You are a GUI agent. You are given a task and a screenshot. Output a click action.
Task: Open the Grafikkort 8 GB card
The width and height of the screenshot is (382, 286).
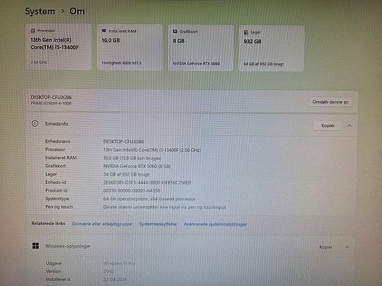coord(201,48)
